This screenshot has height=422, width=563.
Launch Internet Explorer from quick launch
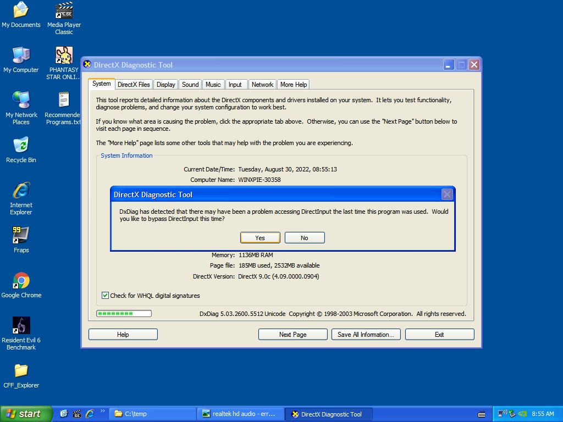coord(90,414)
